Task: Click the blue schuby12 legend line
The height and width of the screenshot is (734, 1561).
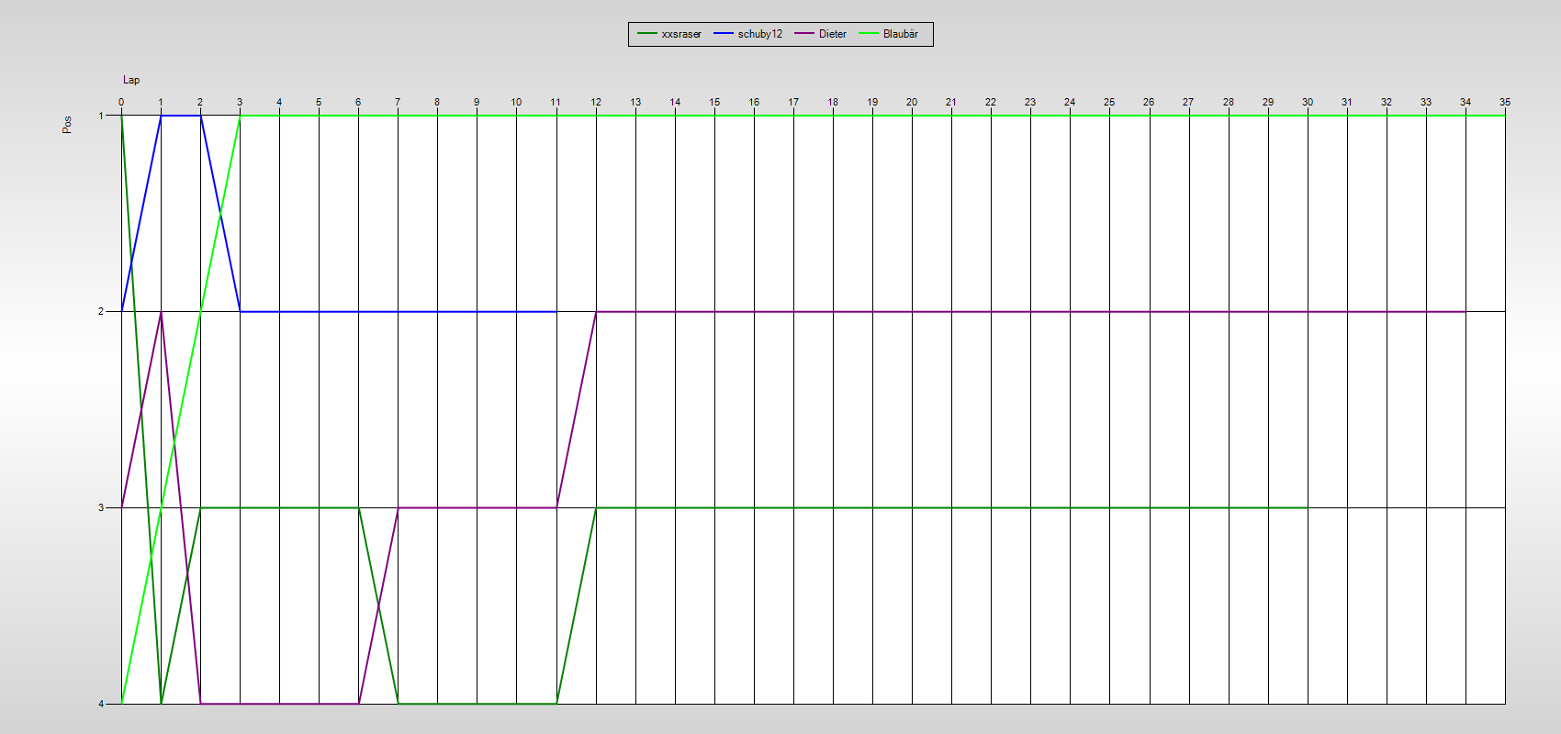Action: 724,34
